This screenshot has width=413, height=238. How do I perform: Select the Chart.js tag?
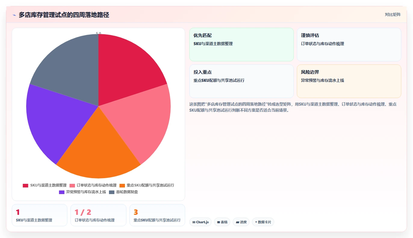(x=200, y=222)
